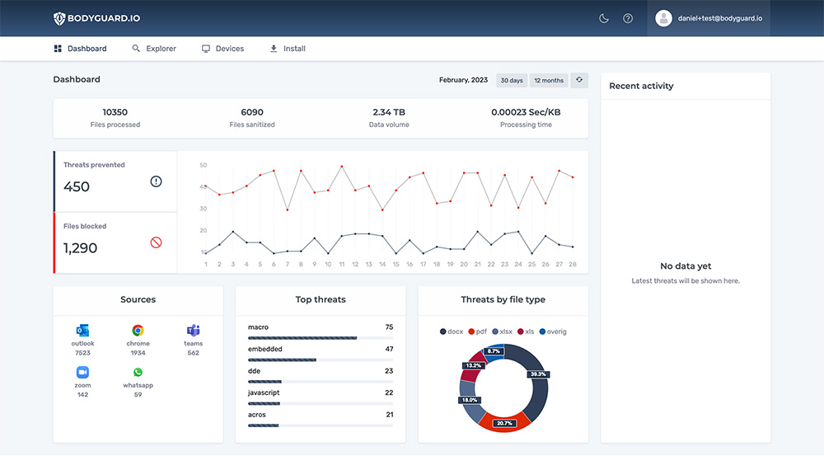Go to the Devices tab
This screenshot has height=465, width=824.
(222, 49)
